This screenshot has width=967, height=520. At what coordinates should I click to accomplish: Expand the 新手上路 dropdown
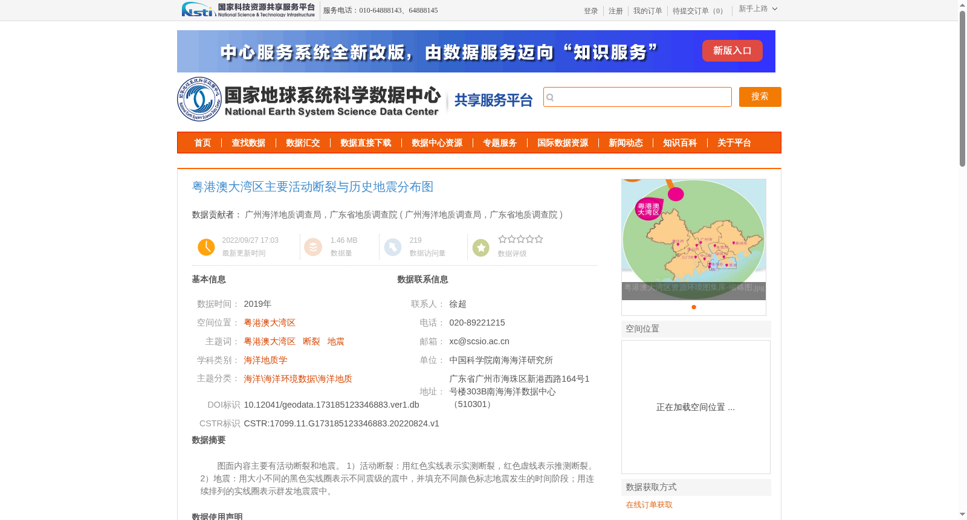pos(758,9)
